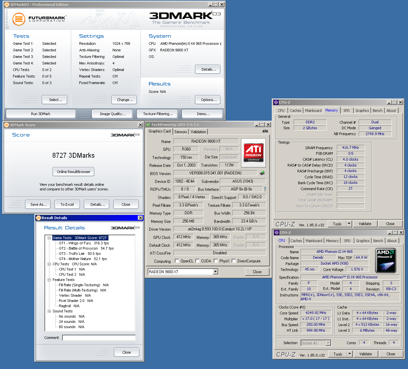Viewport: 408px width, 369px height.
Task: Click the Change settings button
Action: (124, 100)
